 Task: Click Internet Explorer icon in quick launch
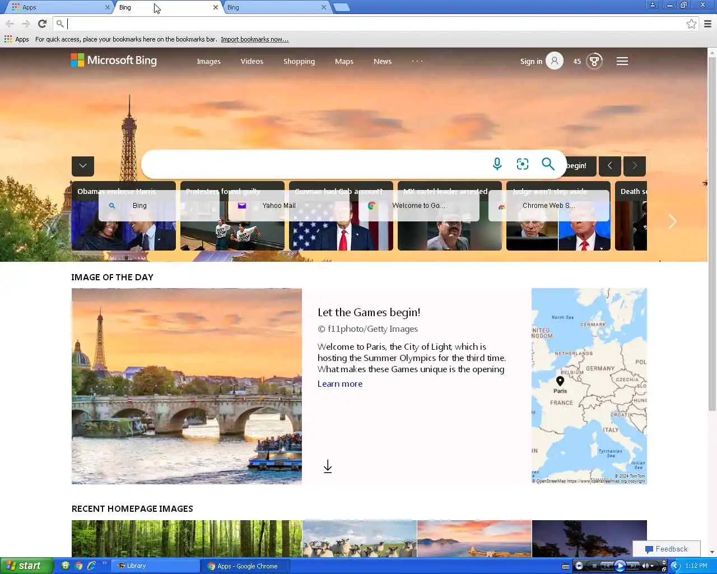pos(91,566)
